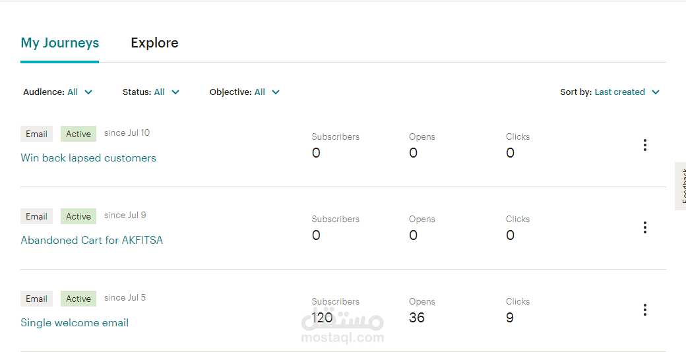Click the Clicks count 9
This screenshot has height=352, width=686.
click(510, 318)
